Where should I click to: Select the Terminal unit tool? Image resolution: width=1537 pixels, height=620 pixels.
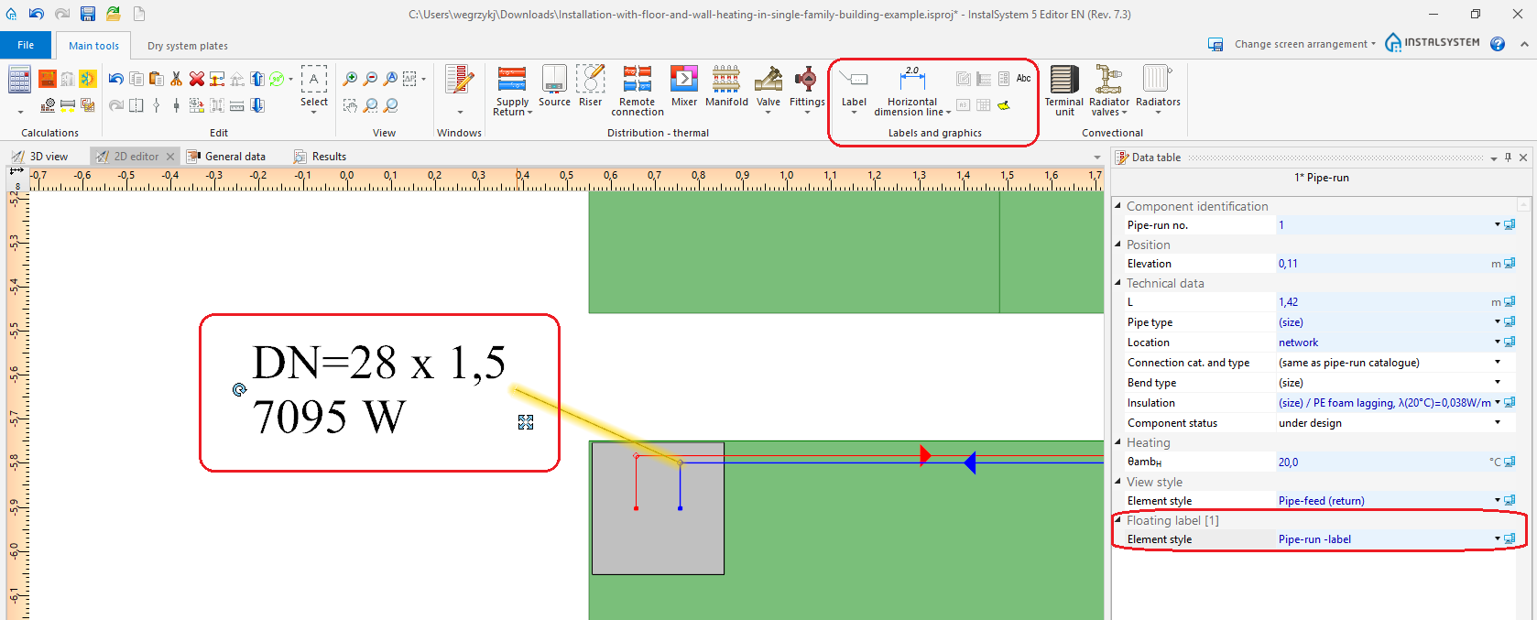(1063, 91)
